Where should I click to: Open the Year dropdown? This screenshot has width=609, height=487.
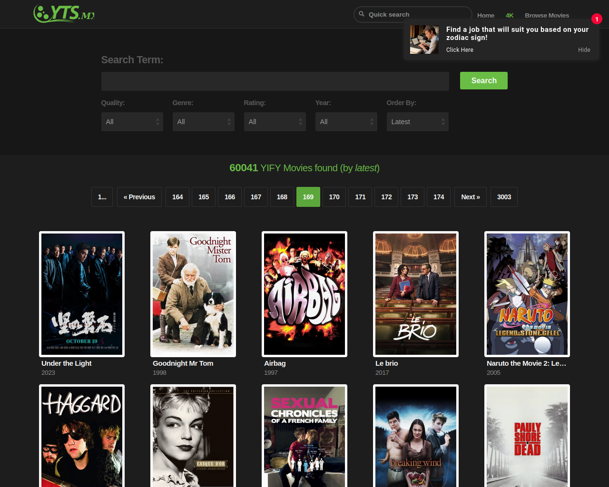pyautogui.click(x=346, y=122)
